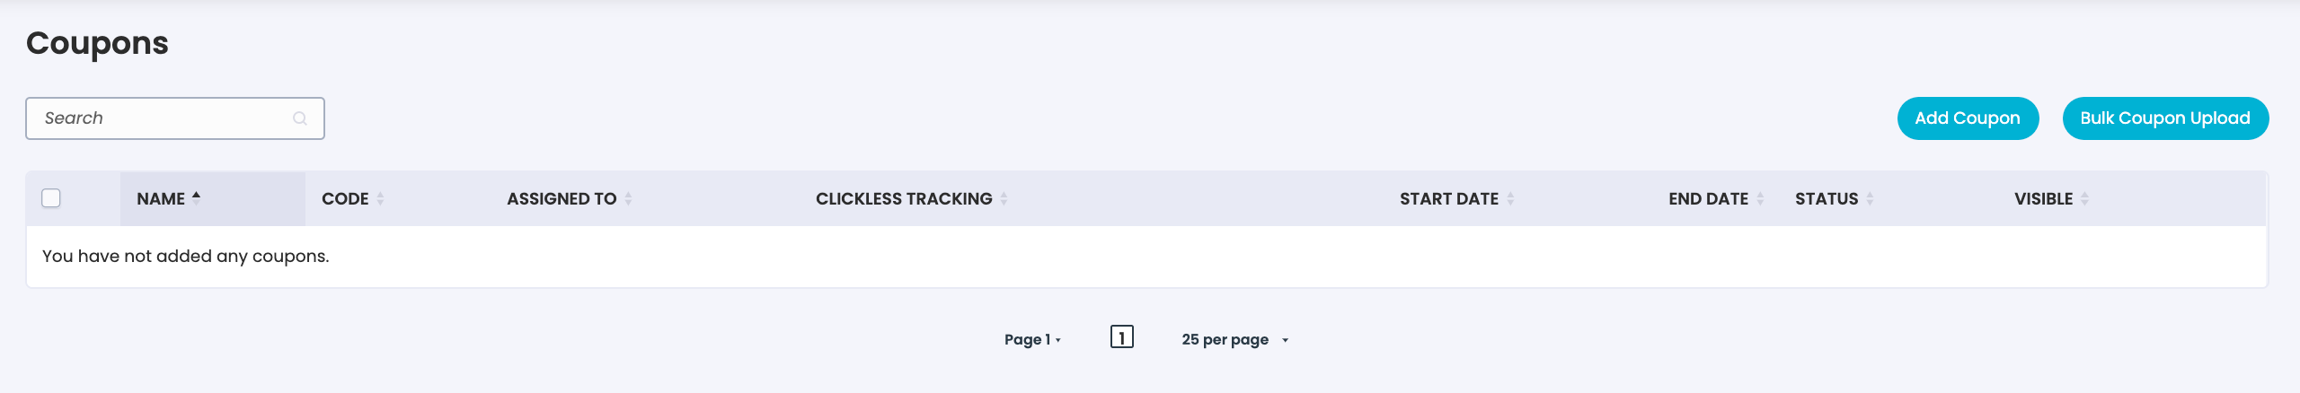Viewport: 2300px width, 393px height.
Task: Click the sort arrows beside START DATE
Action: coord(1510,198)
